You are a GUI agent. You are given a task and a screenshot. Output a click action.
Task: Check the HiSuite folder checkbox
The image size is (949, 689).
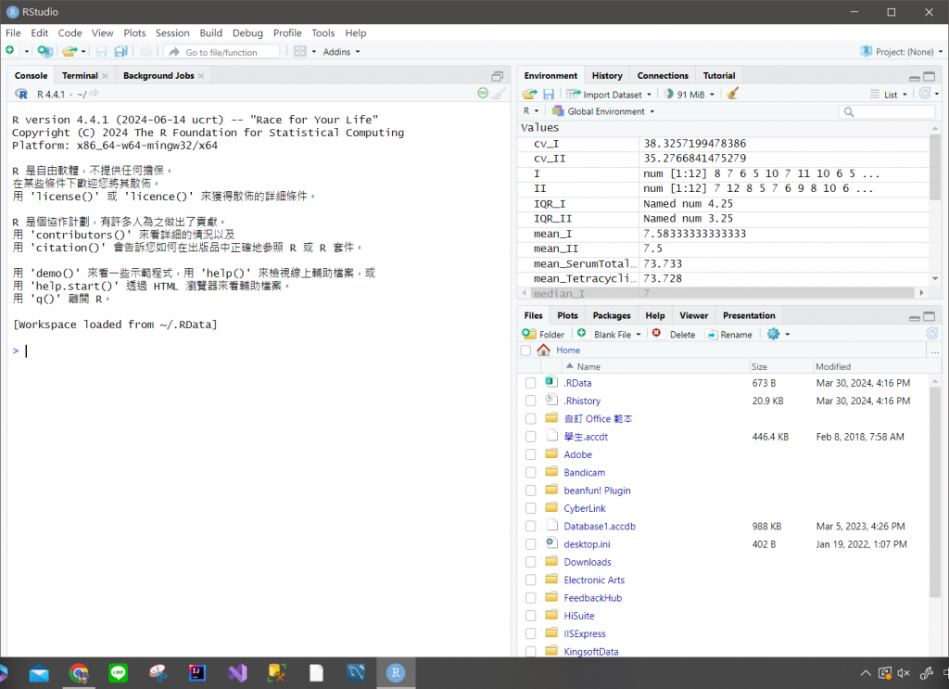(531, 617)
